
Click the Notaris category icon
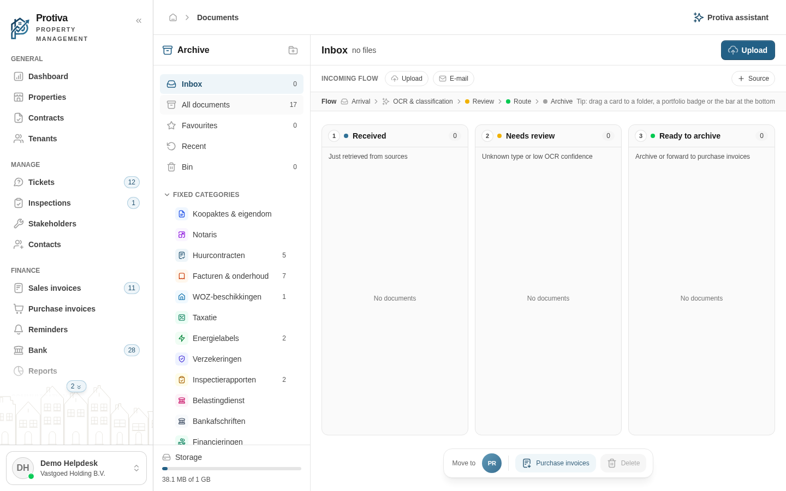(182, 235)
